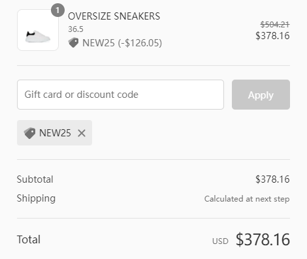Image resolution: width=307 pixels, height=259 pixels.
Task: Click the Calculated at next step text
Action: click(x=247, y=199)
